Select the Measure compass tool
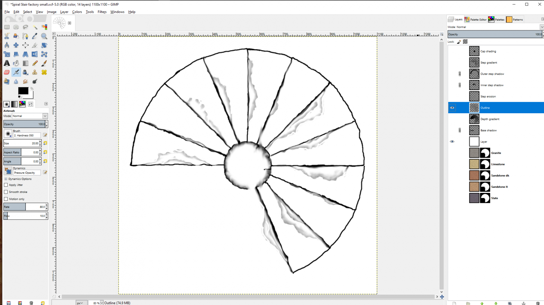The width and height of the screenshot is (544, 305). click(7, 45)
